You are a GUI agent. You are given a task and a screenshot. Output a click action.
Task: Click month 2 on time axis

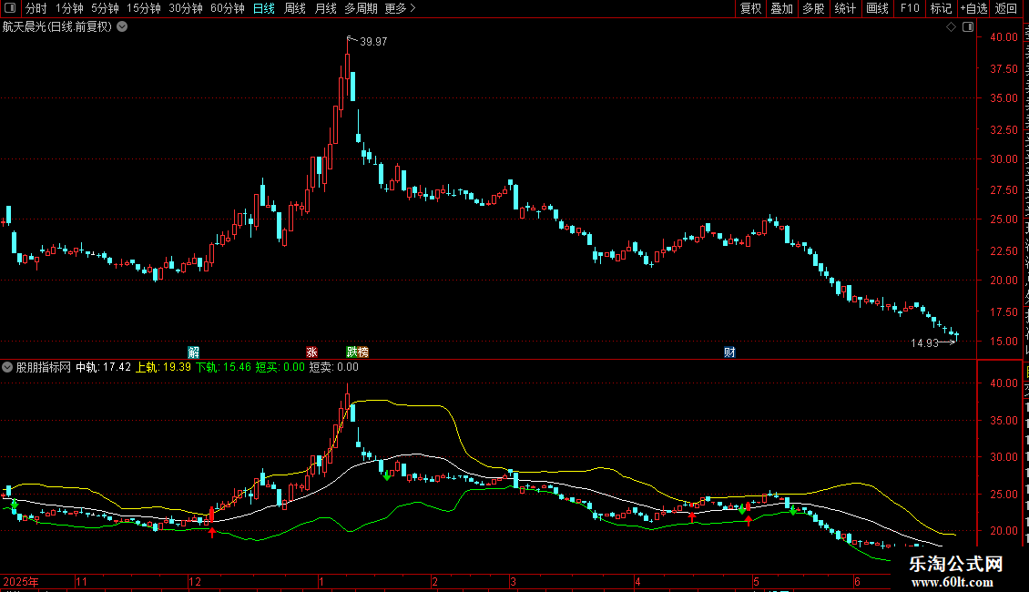click(434, 581)
